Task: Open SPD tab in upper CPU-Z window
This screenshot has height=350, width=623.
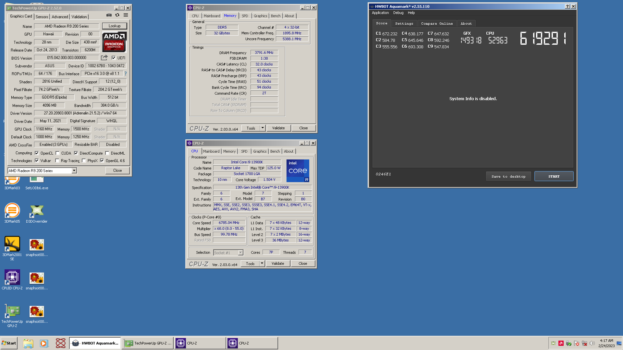Action: point(245,16)
